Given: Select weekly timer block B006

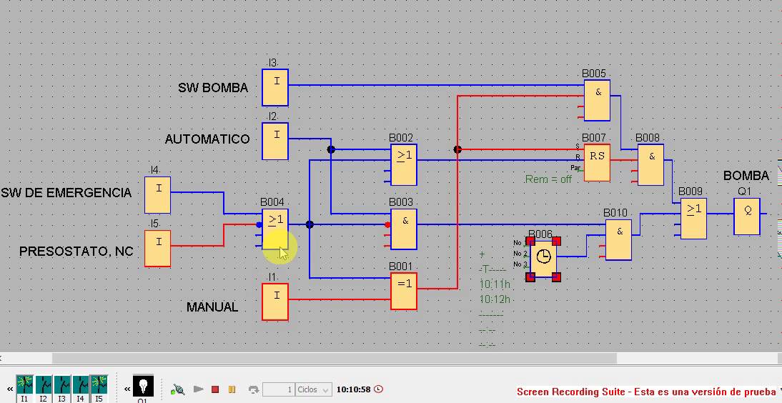Looking at the screenshot, I should 543,259.
